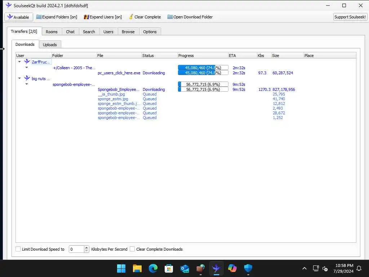Click the 6.9% progress bar for Spongebob_Employee
Image resolution: width=369 pixels, height=277 pixels.
click(203, 89)
